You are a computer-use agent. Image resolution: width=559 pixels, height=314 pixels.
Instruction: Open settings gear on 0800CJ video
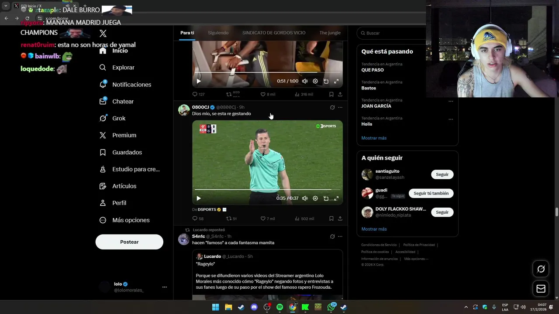click(315, 198)
